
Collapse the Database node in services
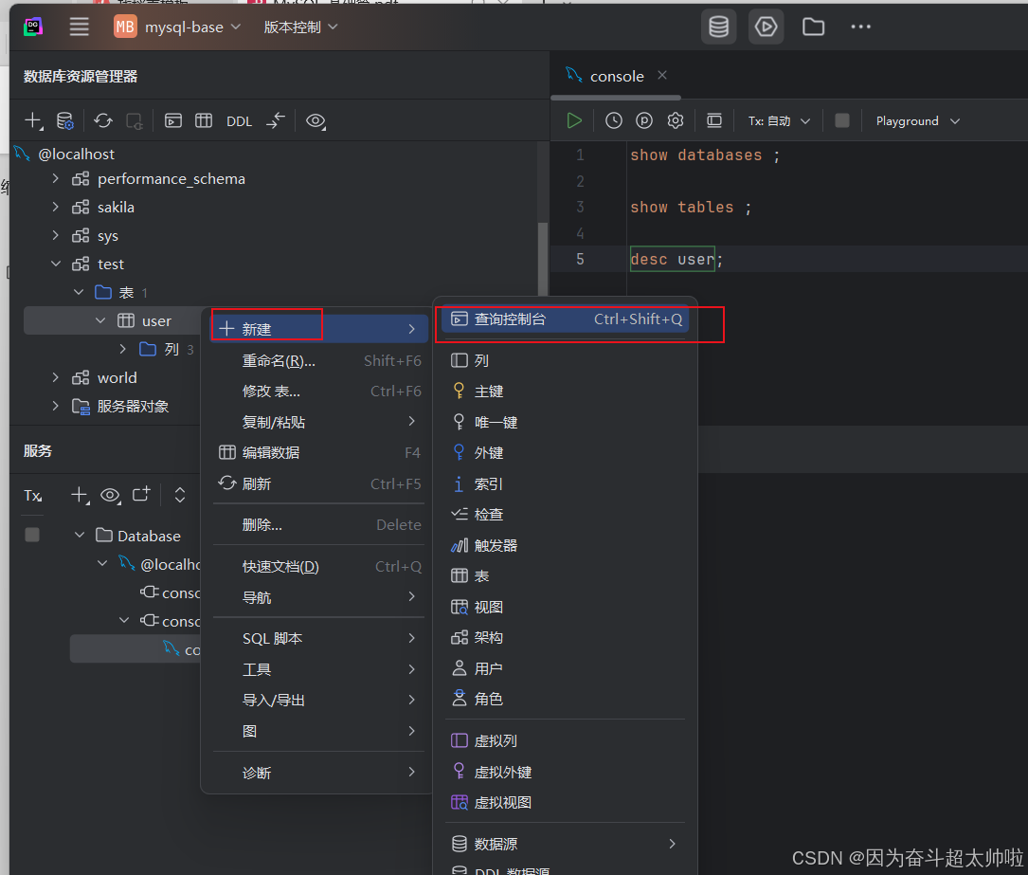(80, 536)
